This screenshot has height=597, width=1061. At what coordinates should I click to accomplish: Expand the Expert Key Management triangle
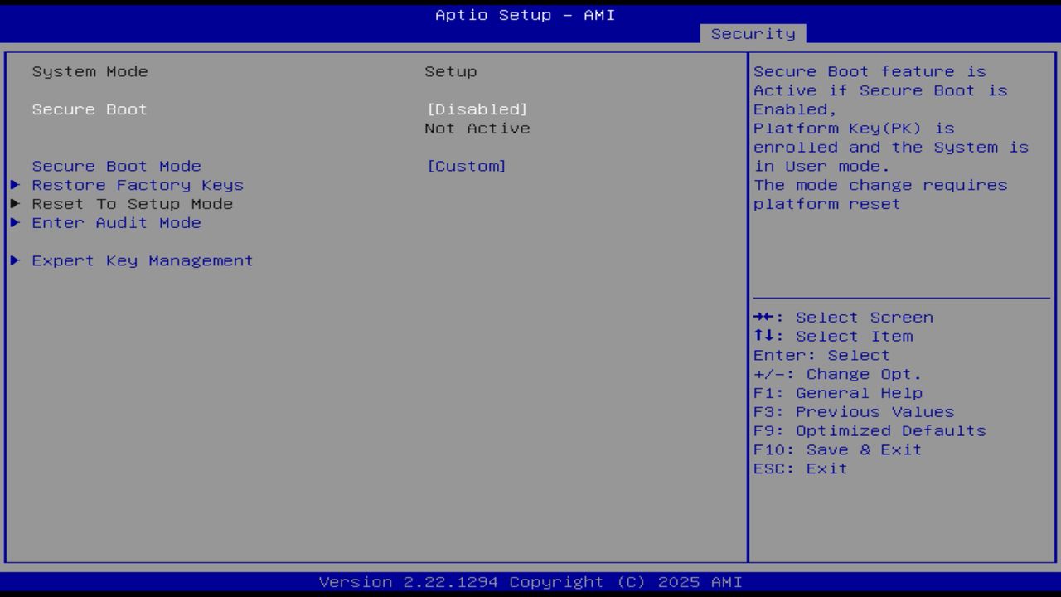pos(14,260)
